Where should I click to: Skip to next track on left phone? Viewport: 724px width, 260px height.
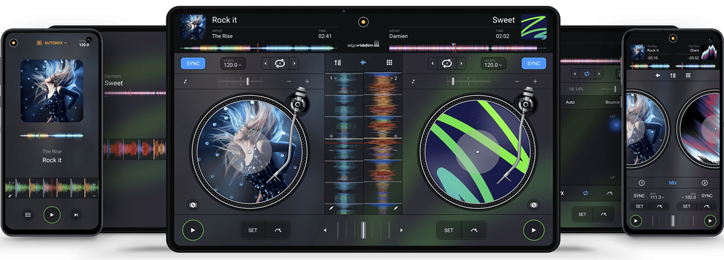76,215
